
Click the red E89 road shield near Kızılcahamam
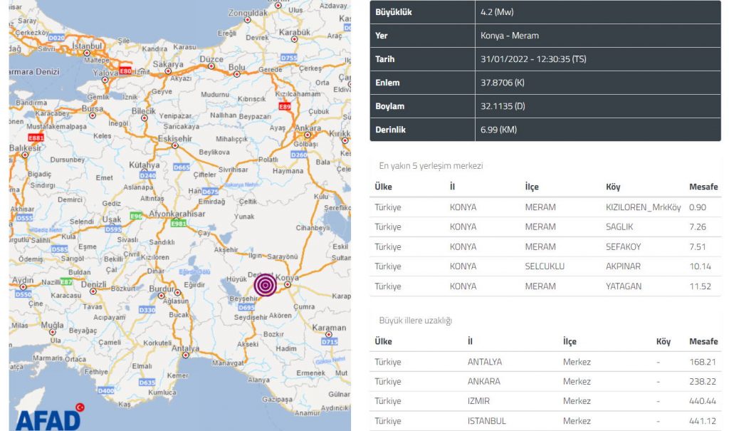pyautogui.click(x=285, y=107)
